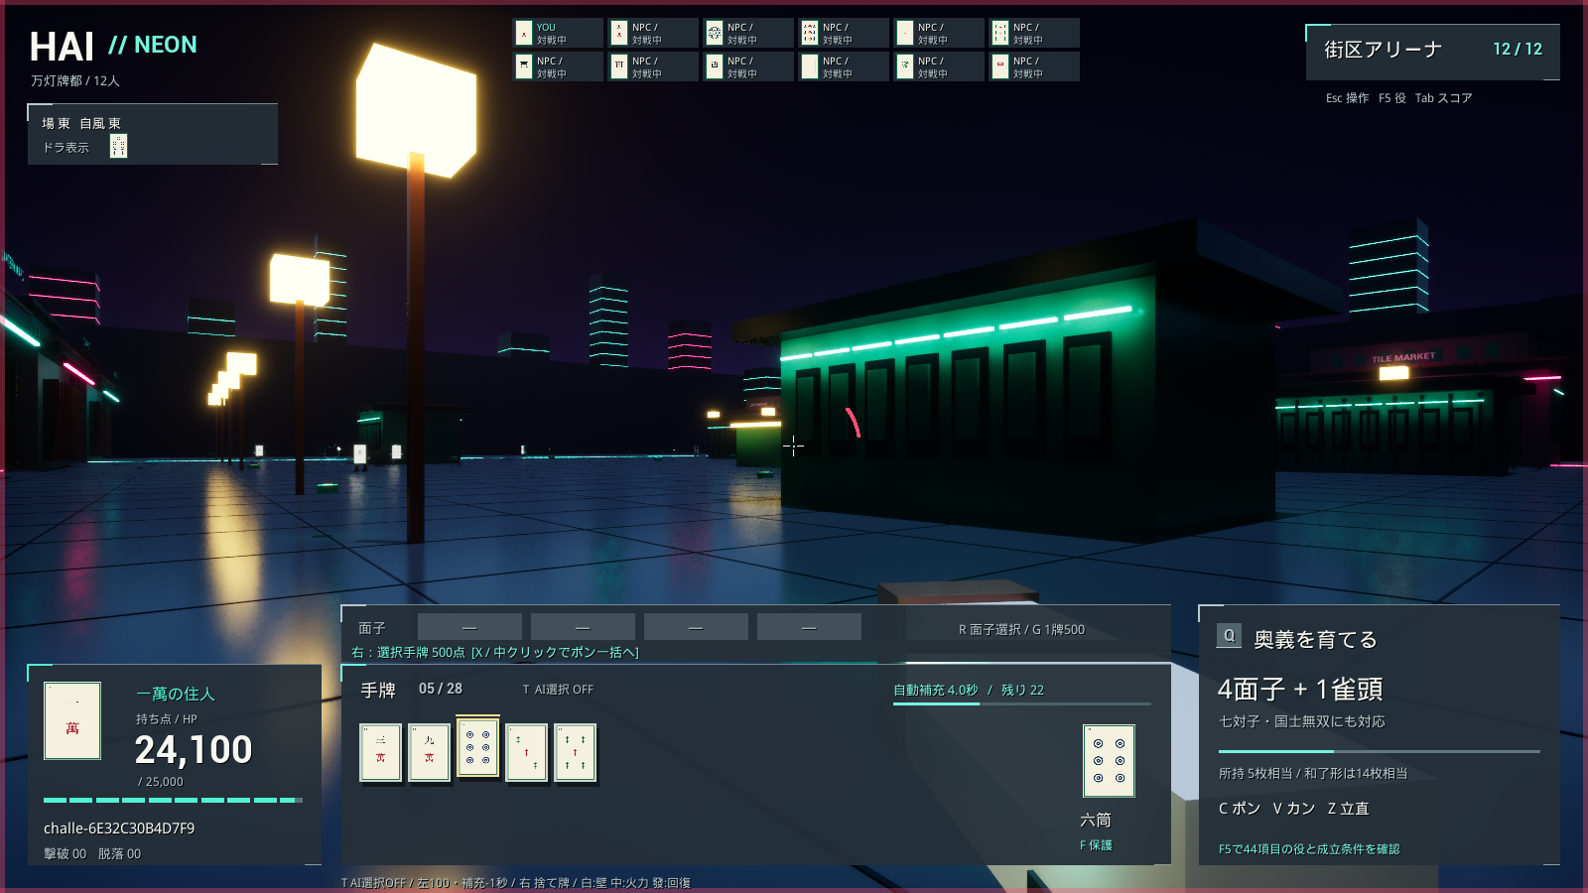The width and height of the screenshot is (1588, 893).
Task: Click the 奥義 progress bar
Action: coord(1380,751)
